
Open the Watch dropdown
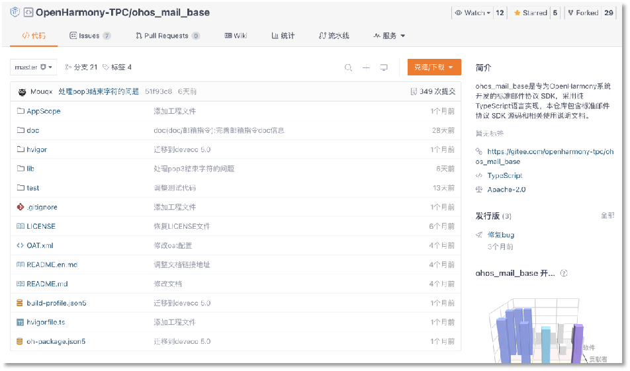click(x=472, y=13)
